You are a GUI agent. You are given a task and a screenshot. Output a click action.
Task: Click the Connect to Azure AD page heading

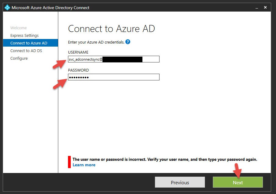pyautogui.click(x=111, y=29)
